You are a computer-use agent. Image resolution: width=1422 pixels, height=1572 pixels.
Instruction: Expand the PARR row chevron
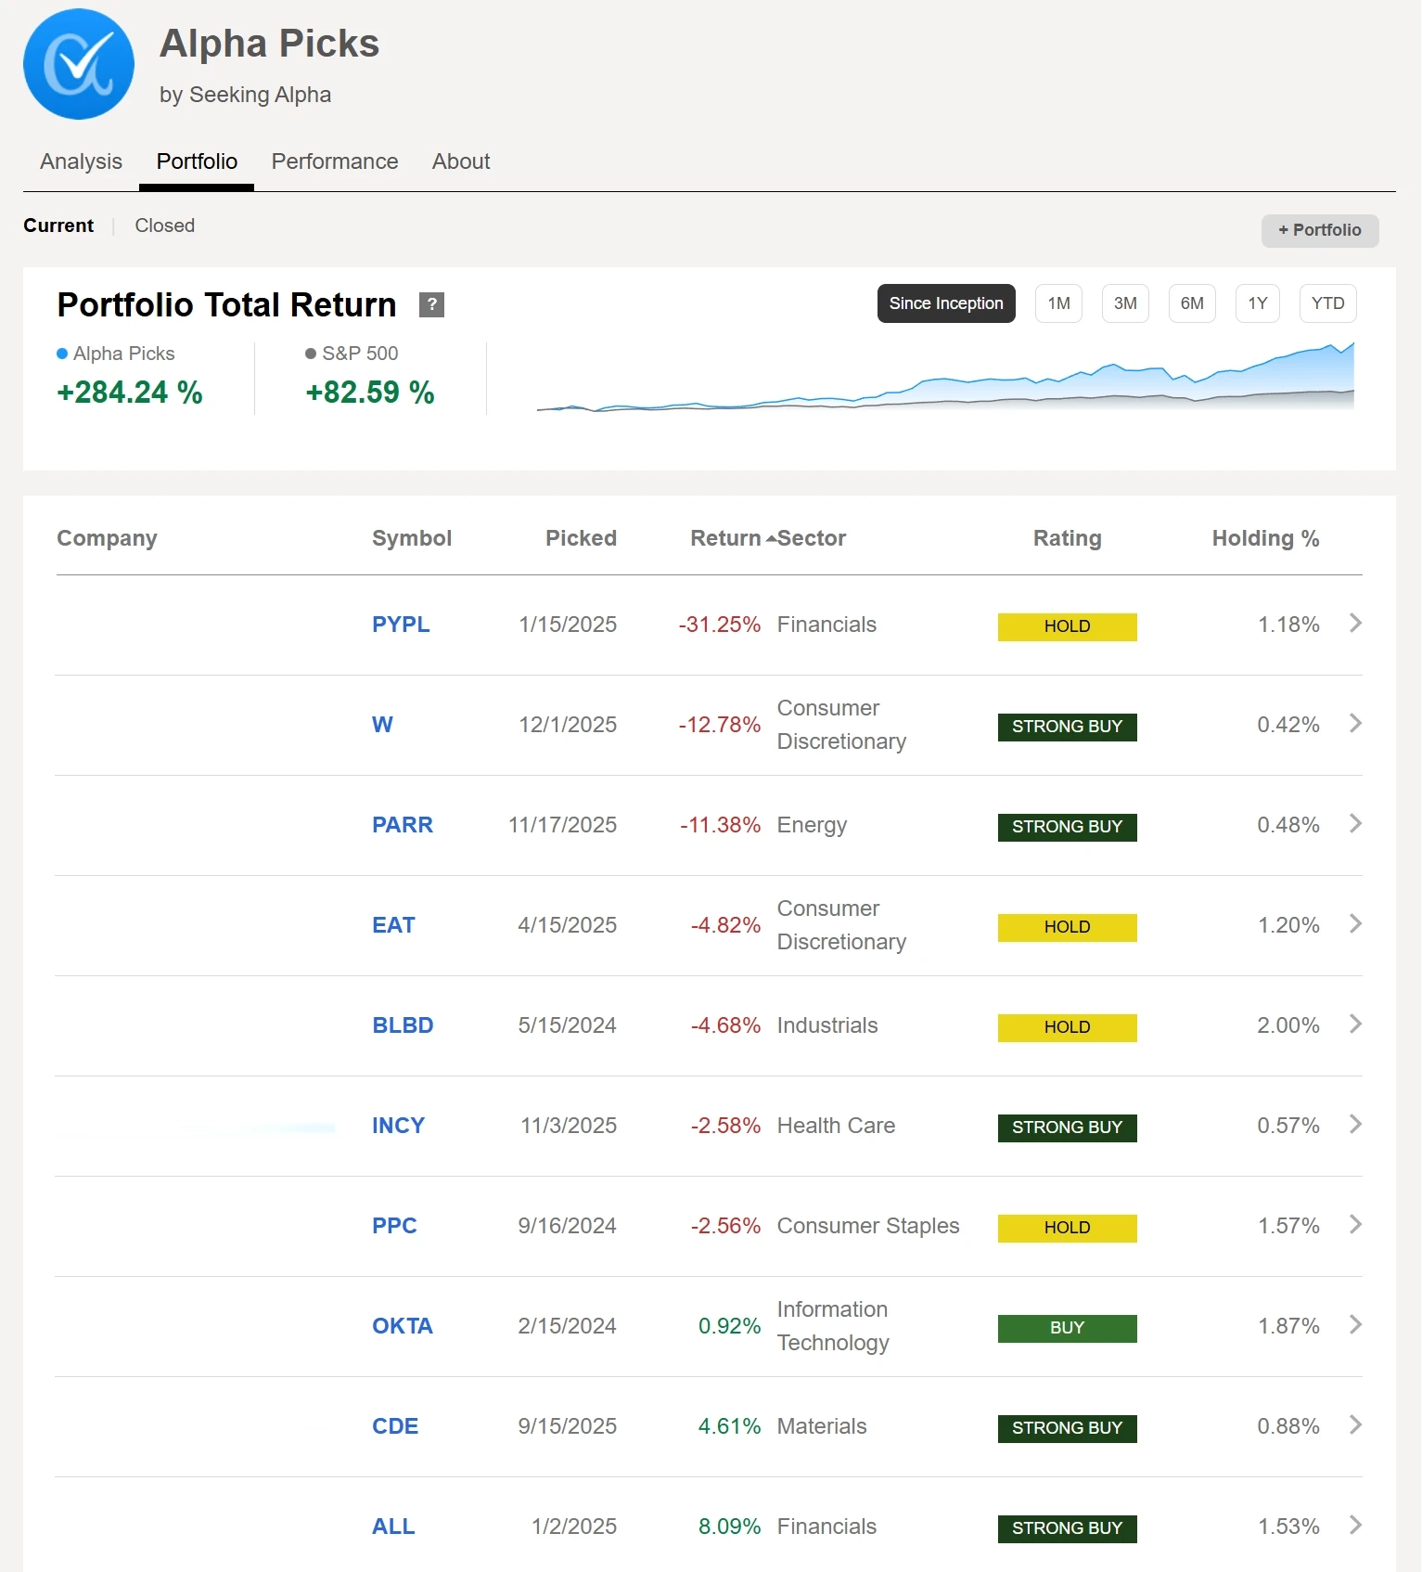click(1355, 824)
